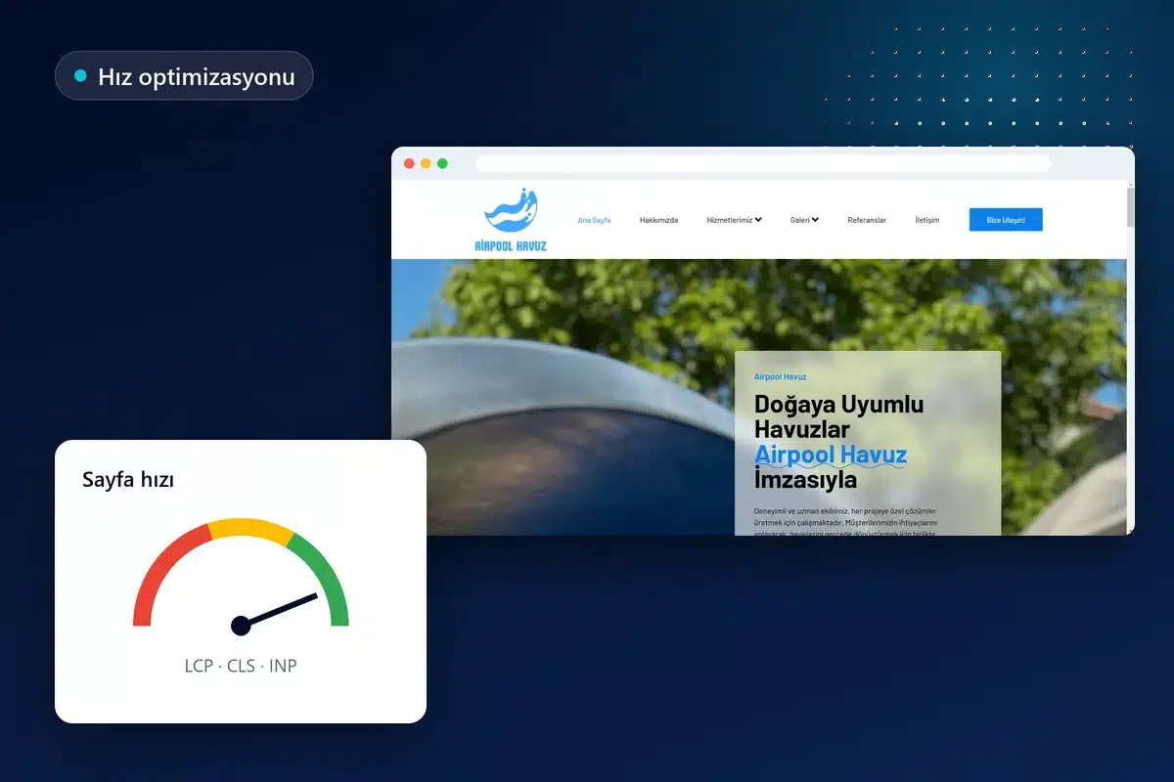Click the Doğaya Uyumlu Havuzlar heading
Viewport: 1174px width, 782px height.
click(838, 416)
